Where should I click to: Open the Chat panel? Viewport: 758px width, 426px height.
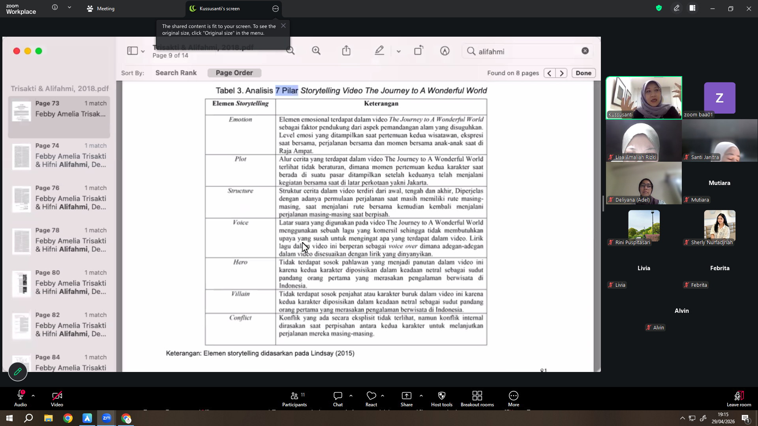pyautogui.click(x=338, y=398)
